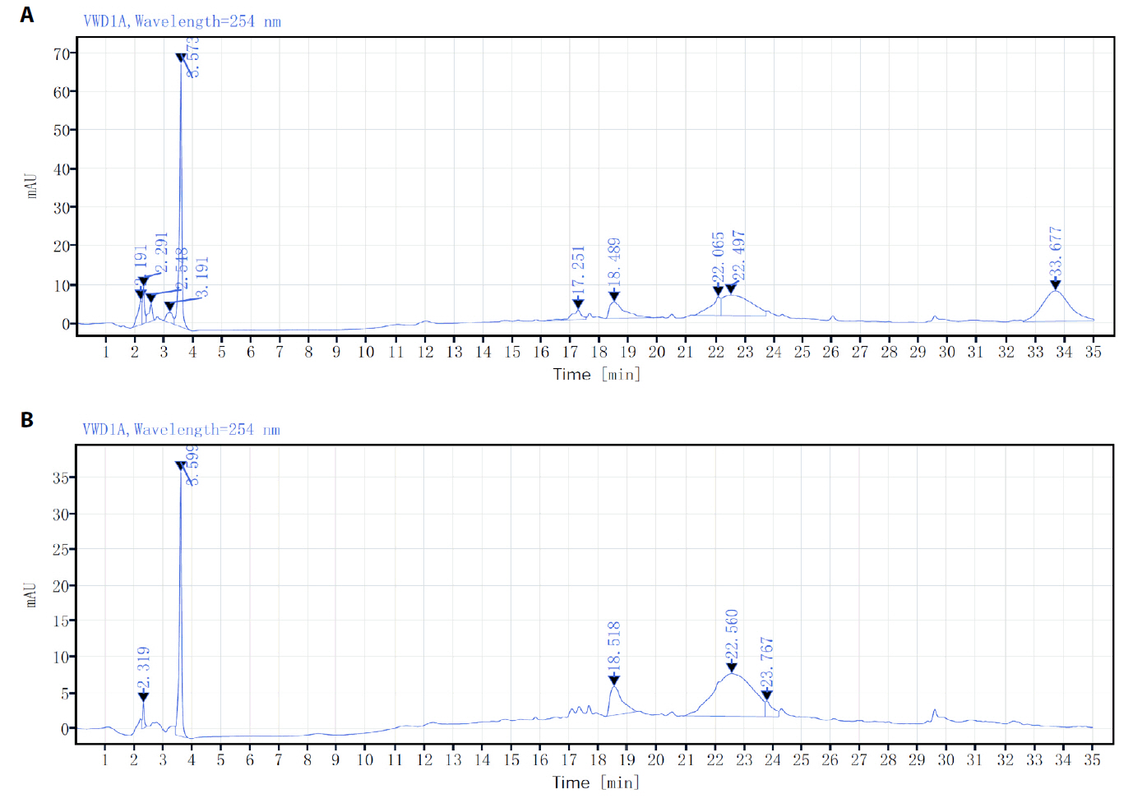
Task: Select the panel label A
Action: [28, 14]
